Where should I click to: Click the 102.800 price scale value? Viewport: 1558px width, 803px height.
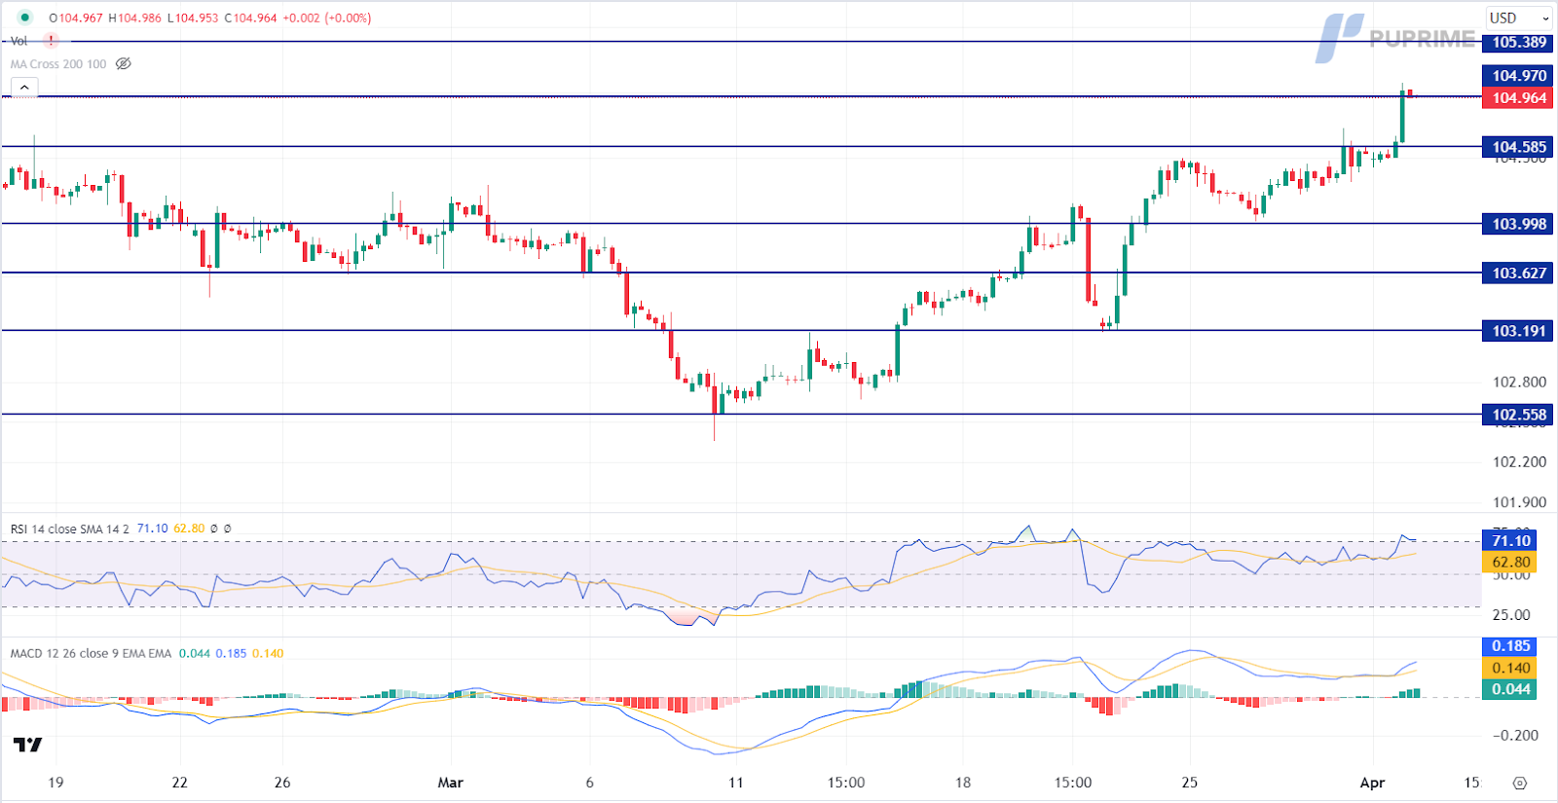[x=1519, y=382]
